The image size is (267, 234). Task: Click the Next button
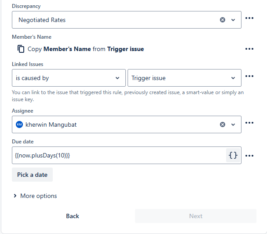(x=196, y=216)
